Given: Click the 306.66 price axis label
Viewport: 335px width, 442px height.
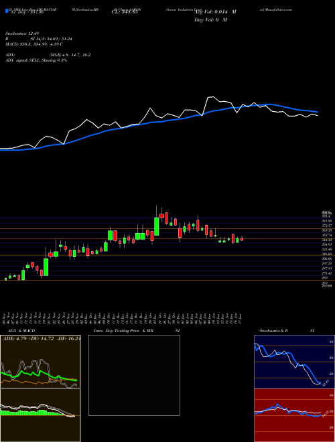Looking at the screenshot, I should [326, 259].
